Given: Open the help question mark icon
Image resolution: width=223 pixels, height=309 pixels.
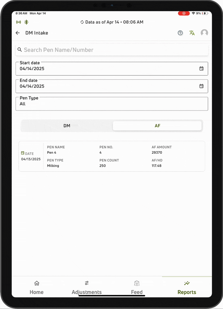Looking at the screenshot, I should [180, 33].
